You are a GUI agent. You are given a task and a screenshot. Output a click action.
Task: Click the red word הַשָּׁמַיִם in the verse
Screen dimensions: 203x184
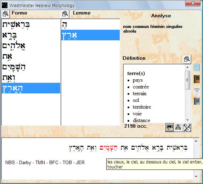pos(108,148)
